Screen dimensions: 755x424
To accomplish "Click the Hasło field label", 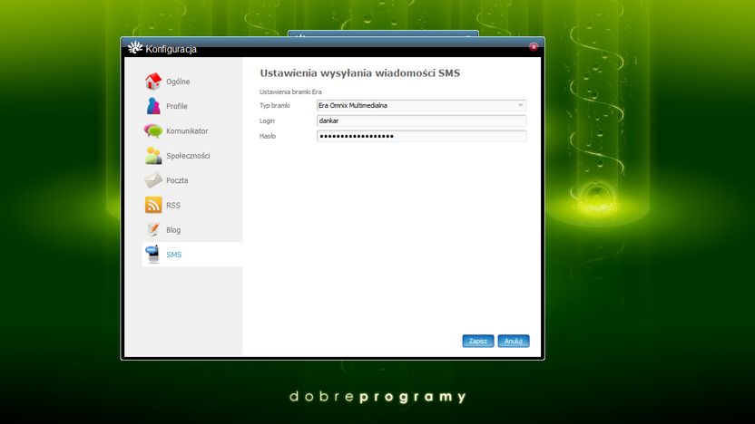I will [268, 136].
